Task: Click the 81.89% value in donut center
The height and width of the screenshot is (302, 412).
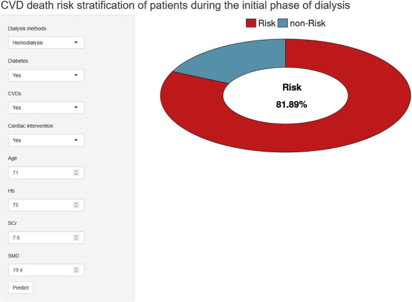Action: coord(291,105)
